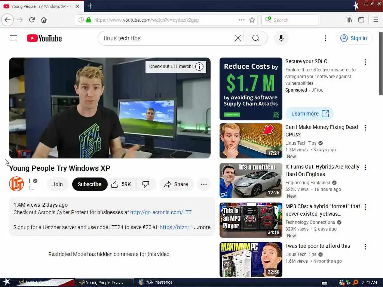The height and width of the screenshot is (287, 383).
Task: Open options for Can I Make Money Fixing Dead CPUs
Action: point(365,128)
